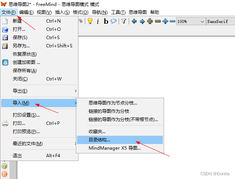Choose 新建 from the file menu
The height and width of the screenshot is (179, 235).
tap(39, 21)
